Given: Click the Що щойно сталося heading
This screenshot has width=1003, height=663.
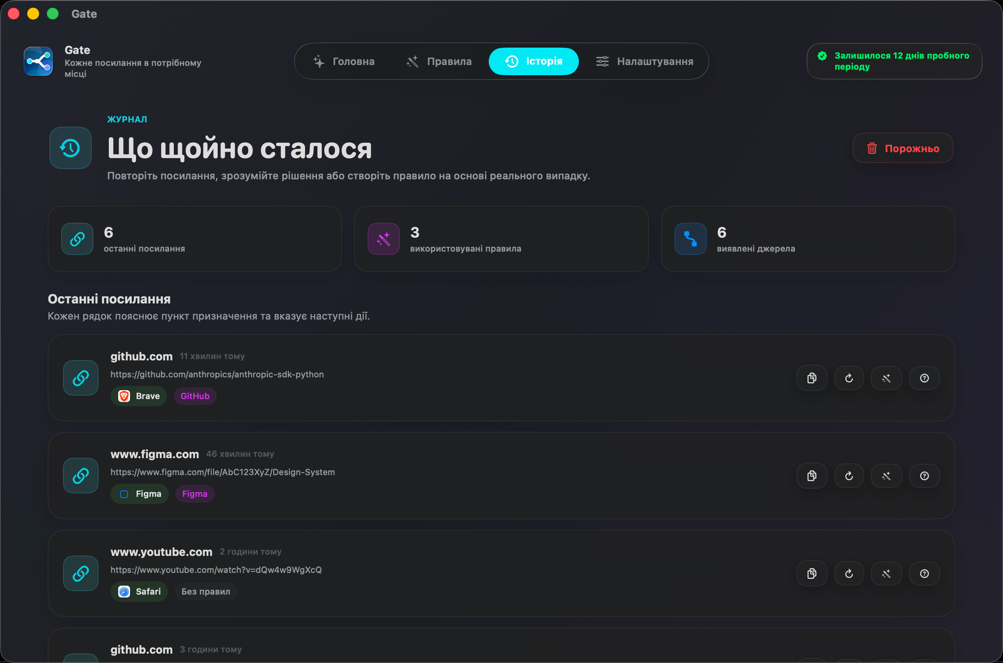Looking at the screenshot, I should pos(240,148).
